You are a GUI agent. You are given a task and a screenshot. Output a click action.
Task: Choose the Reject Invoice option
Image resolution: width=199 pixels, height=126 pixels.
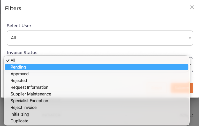(x=24, y=107)
